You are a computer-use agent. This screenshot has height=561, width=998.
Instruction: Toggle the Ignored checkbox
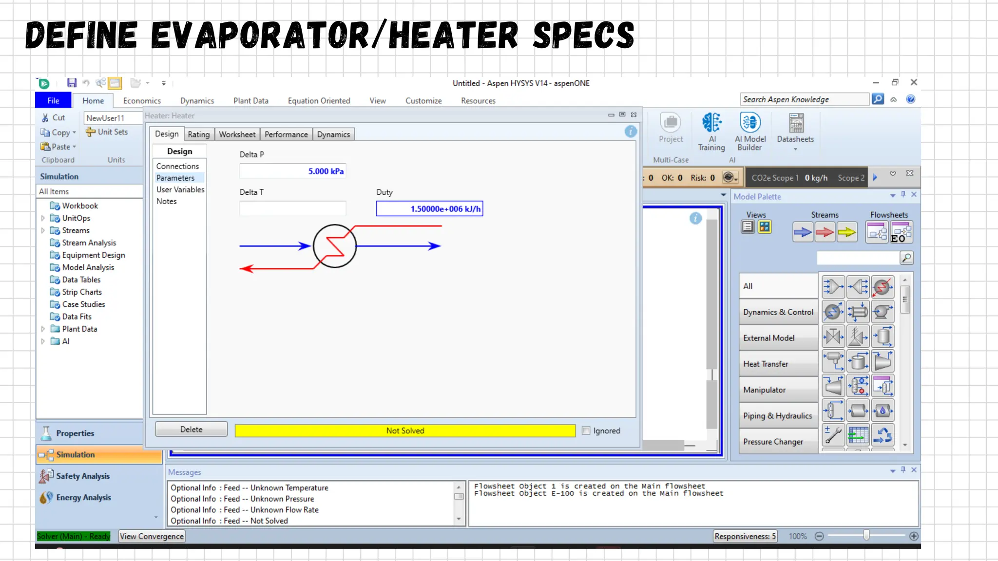(586, 430)
